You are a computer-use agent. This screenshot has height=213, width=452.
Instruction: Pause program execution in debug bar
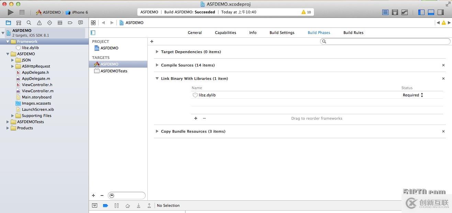(116, 205)
